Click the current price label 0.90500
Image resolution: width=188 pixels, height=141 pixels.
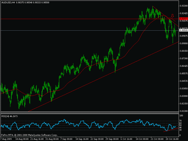tap(183, 30)
